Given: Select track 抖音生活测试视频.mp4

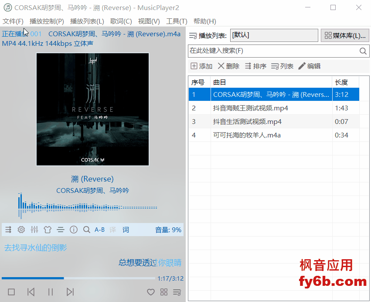Looking at the screenshot, I should (x=274, y=121).
